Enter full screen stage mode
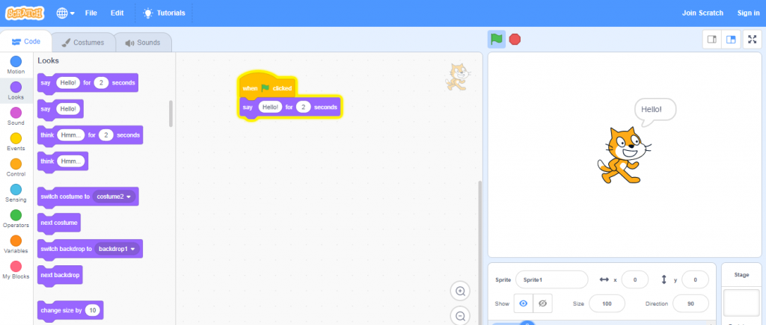 coord(752,40)
